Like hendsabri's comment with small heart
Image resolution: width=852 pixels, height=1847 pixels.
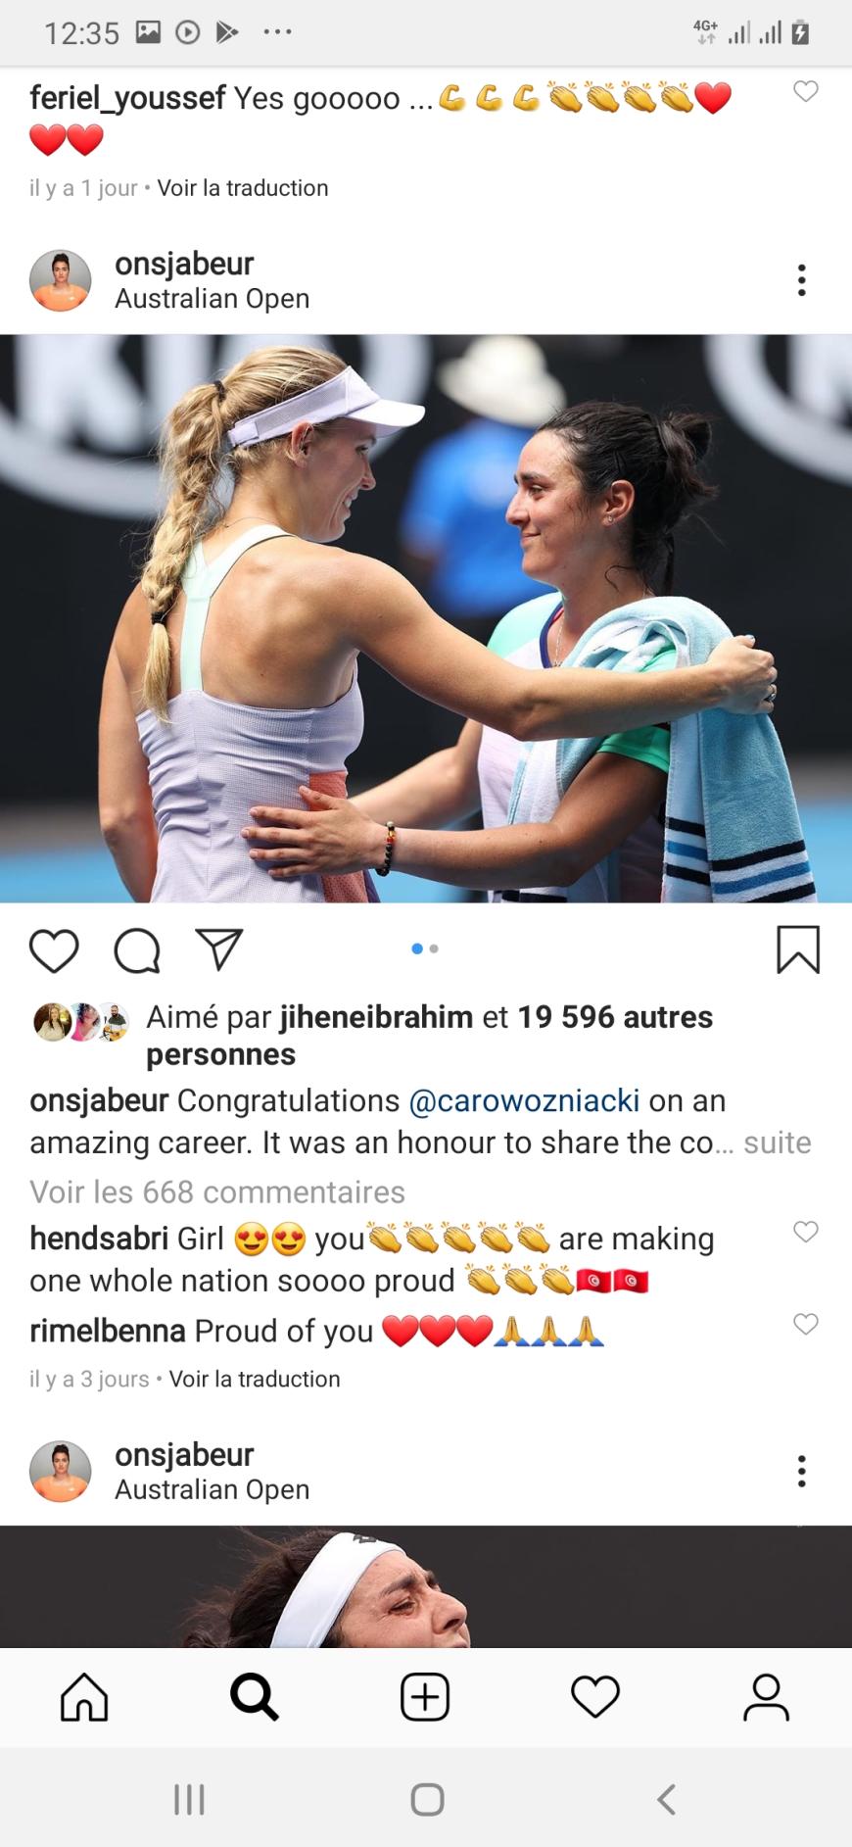pyautogui.click(x=806, y=1232)
